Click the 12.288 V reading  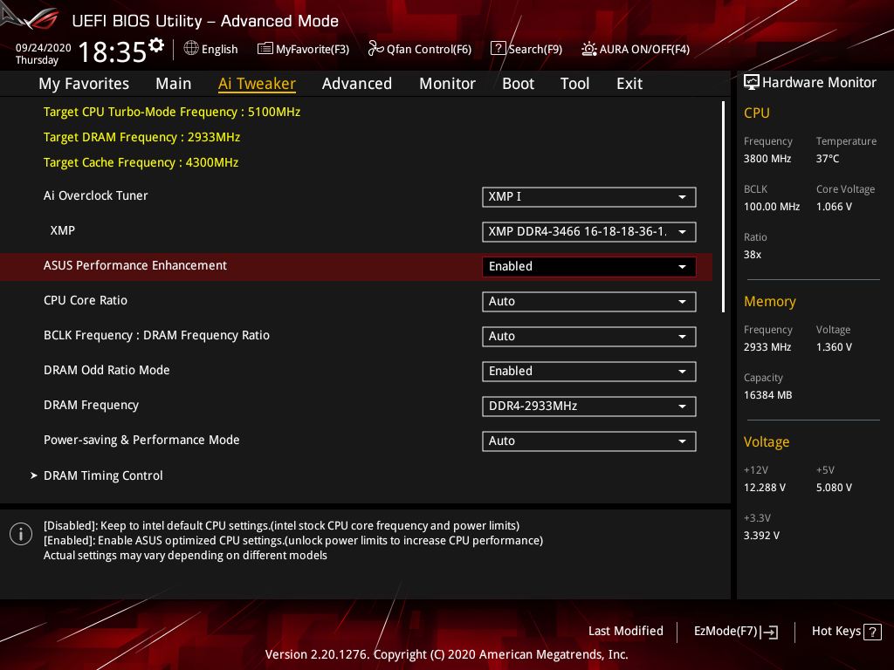(765, 488)
